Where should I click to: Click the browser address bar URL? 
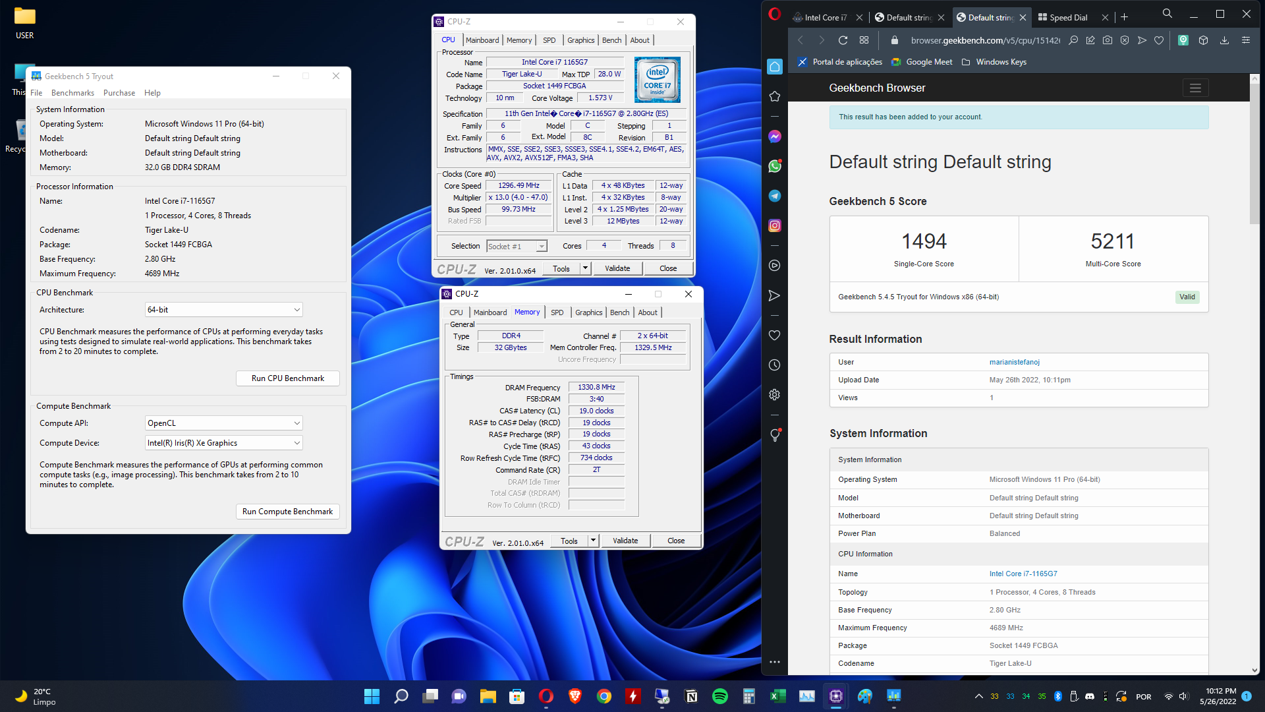point(985,40)
